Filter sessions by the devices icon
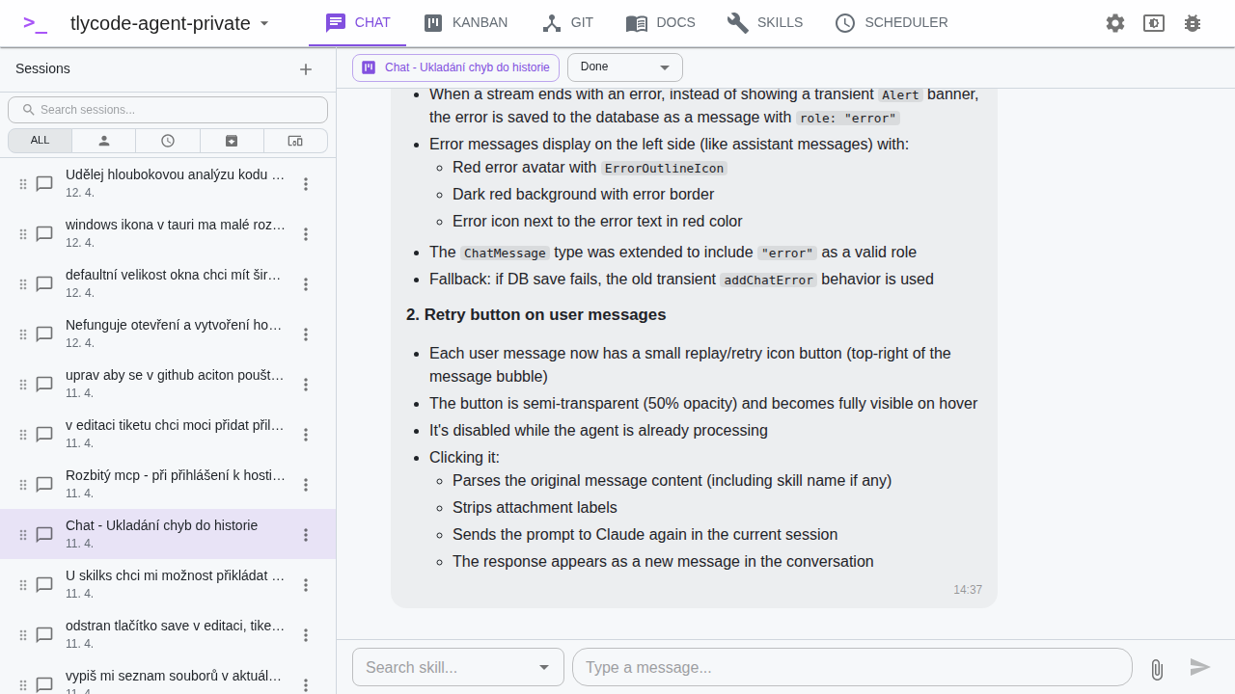Screen dimensions: 1235x694 coord(295,141)
